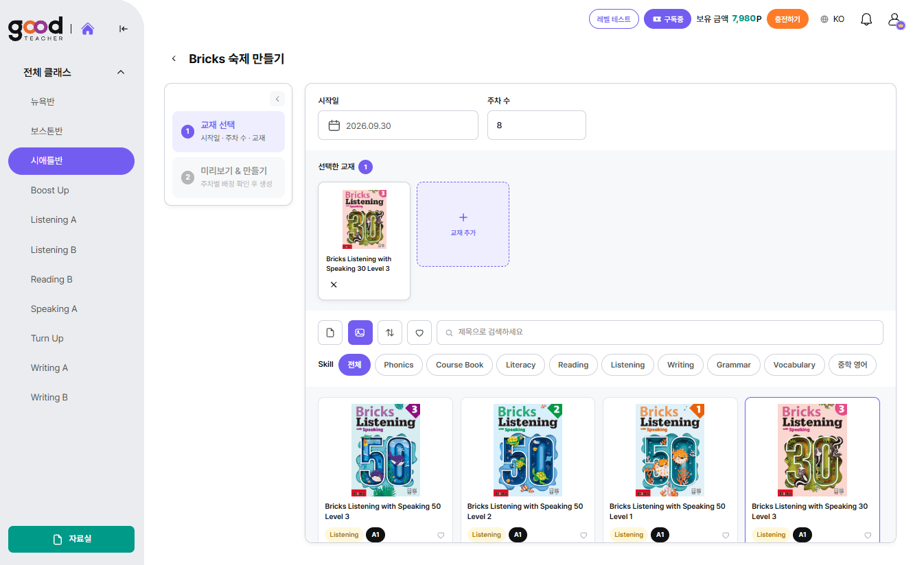Click the globe language icon
Screen dimensions: 913x565
824,19
